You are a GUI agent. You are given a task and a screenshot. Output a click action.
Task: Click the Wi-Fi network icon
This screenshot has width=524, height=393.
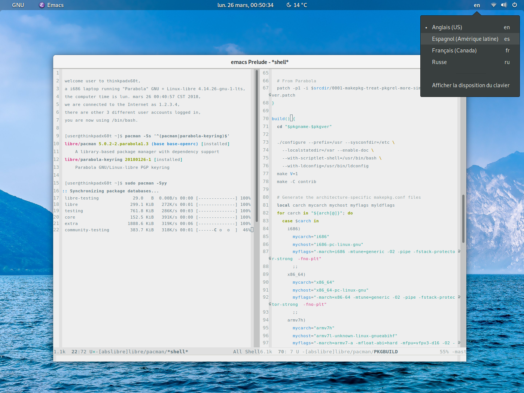[493, 5]
